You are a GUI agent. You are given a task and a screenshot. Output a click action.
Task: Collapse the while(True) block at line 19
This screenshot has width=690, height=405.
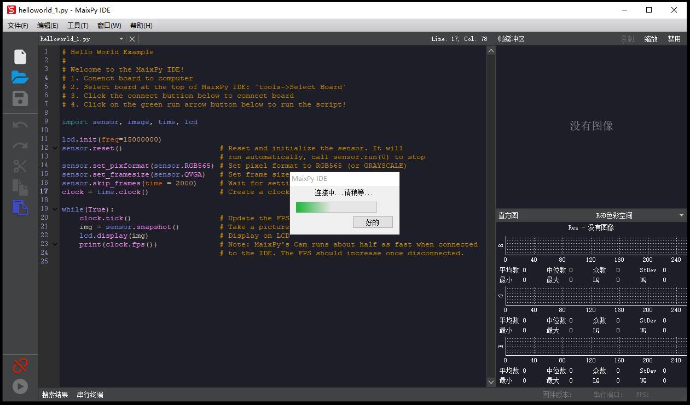click(x=55, y=209)
